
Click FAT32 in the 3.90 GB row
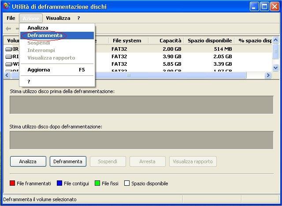pos(119,57)
